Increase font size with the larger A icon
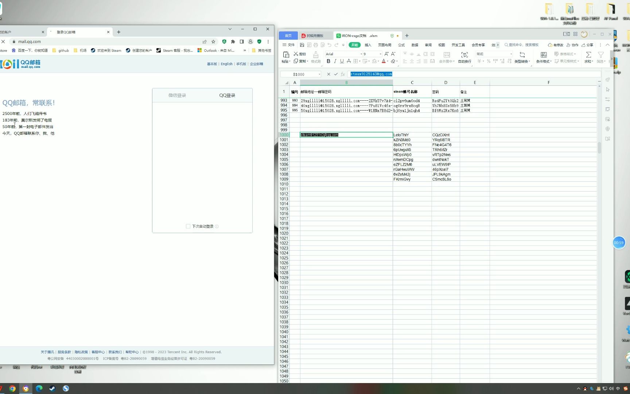The width and height of the screenshot is (630, 394). [x=386, y=54]
